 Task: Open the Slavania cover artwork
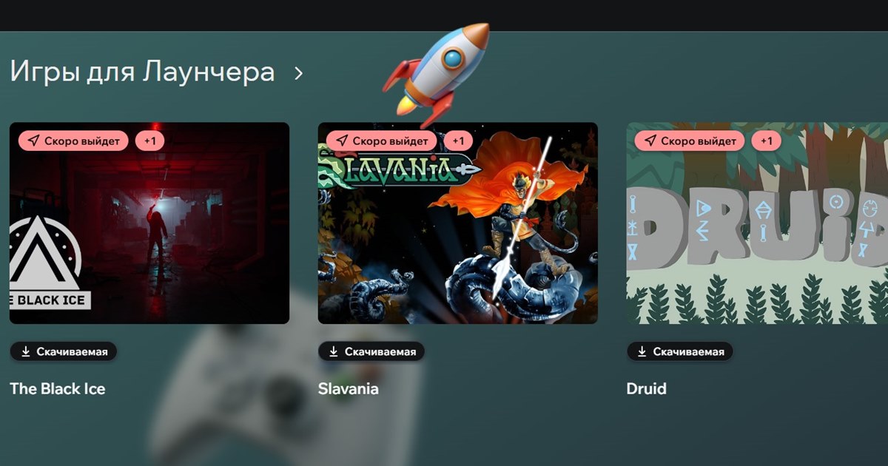458,223
